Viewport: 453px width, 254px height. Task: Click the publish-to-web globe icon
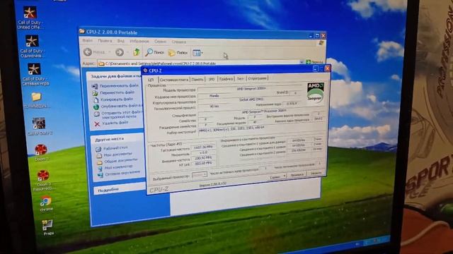click(96, 107)
